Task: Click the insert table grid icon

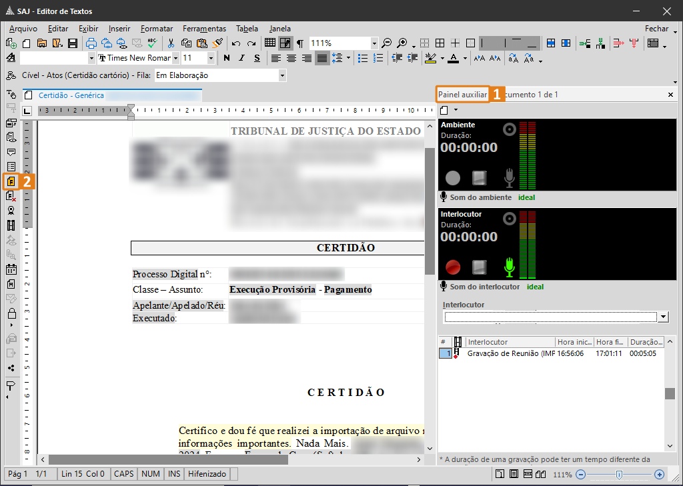Action: tap(270, 43)
